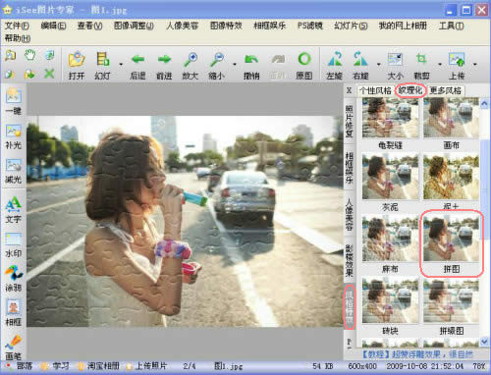The image size is (491, 375).
Task: Open the 照片修复 vertical tab
Action: point(350,121)
